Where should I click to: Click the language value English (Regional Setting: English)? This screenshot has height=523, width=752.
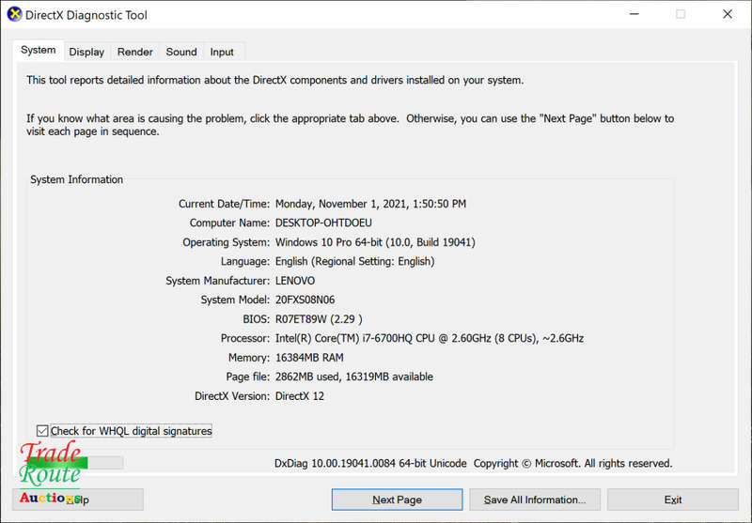355,261
